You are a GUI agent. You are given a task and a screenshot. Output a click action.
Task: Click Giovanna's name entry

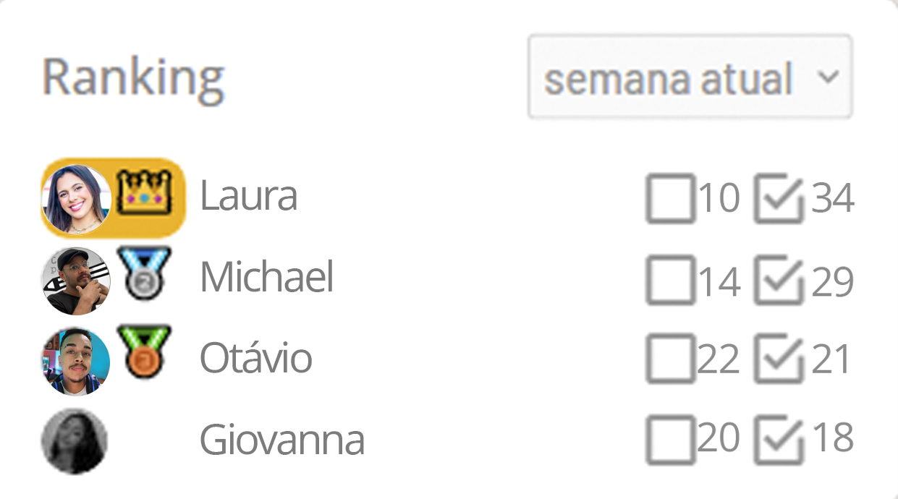282,439
